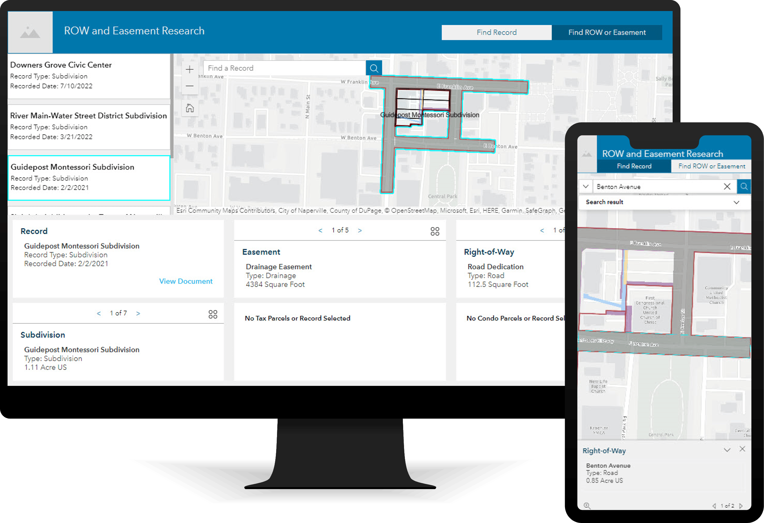Go to next easement record arrow
This screenshot has width=764, height=523.
pyautogui.click(x=360, y=230)
